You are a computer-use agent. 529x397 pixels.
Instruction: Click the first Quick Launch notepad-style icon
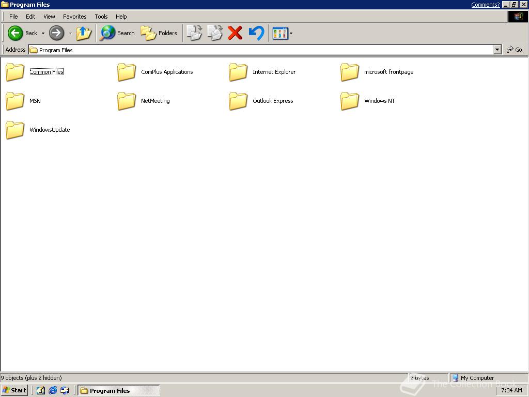pyautogui.click(x=40, y=390)
